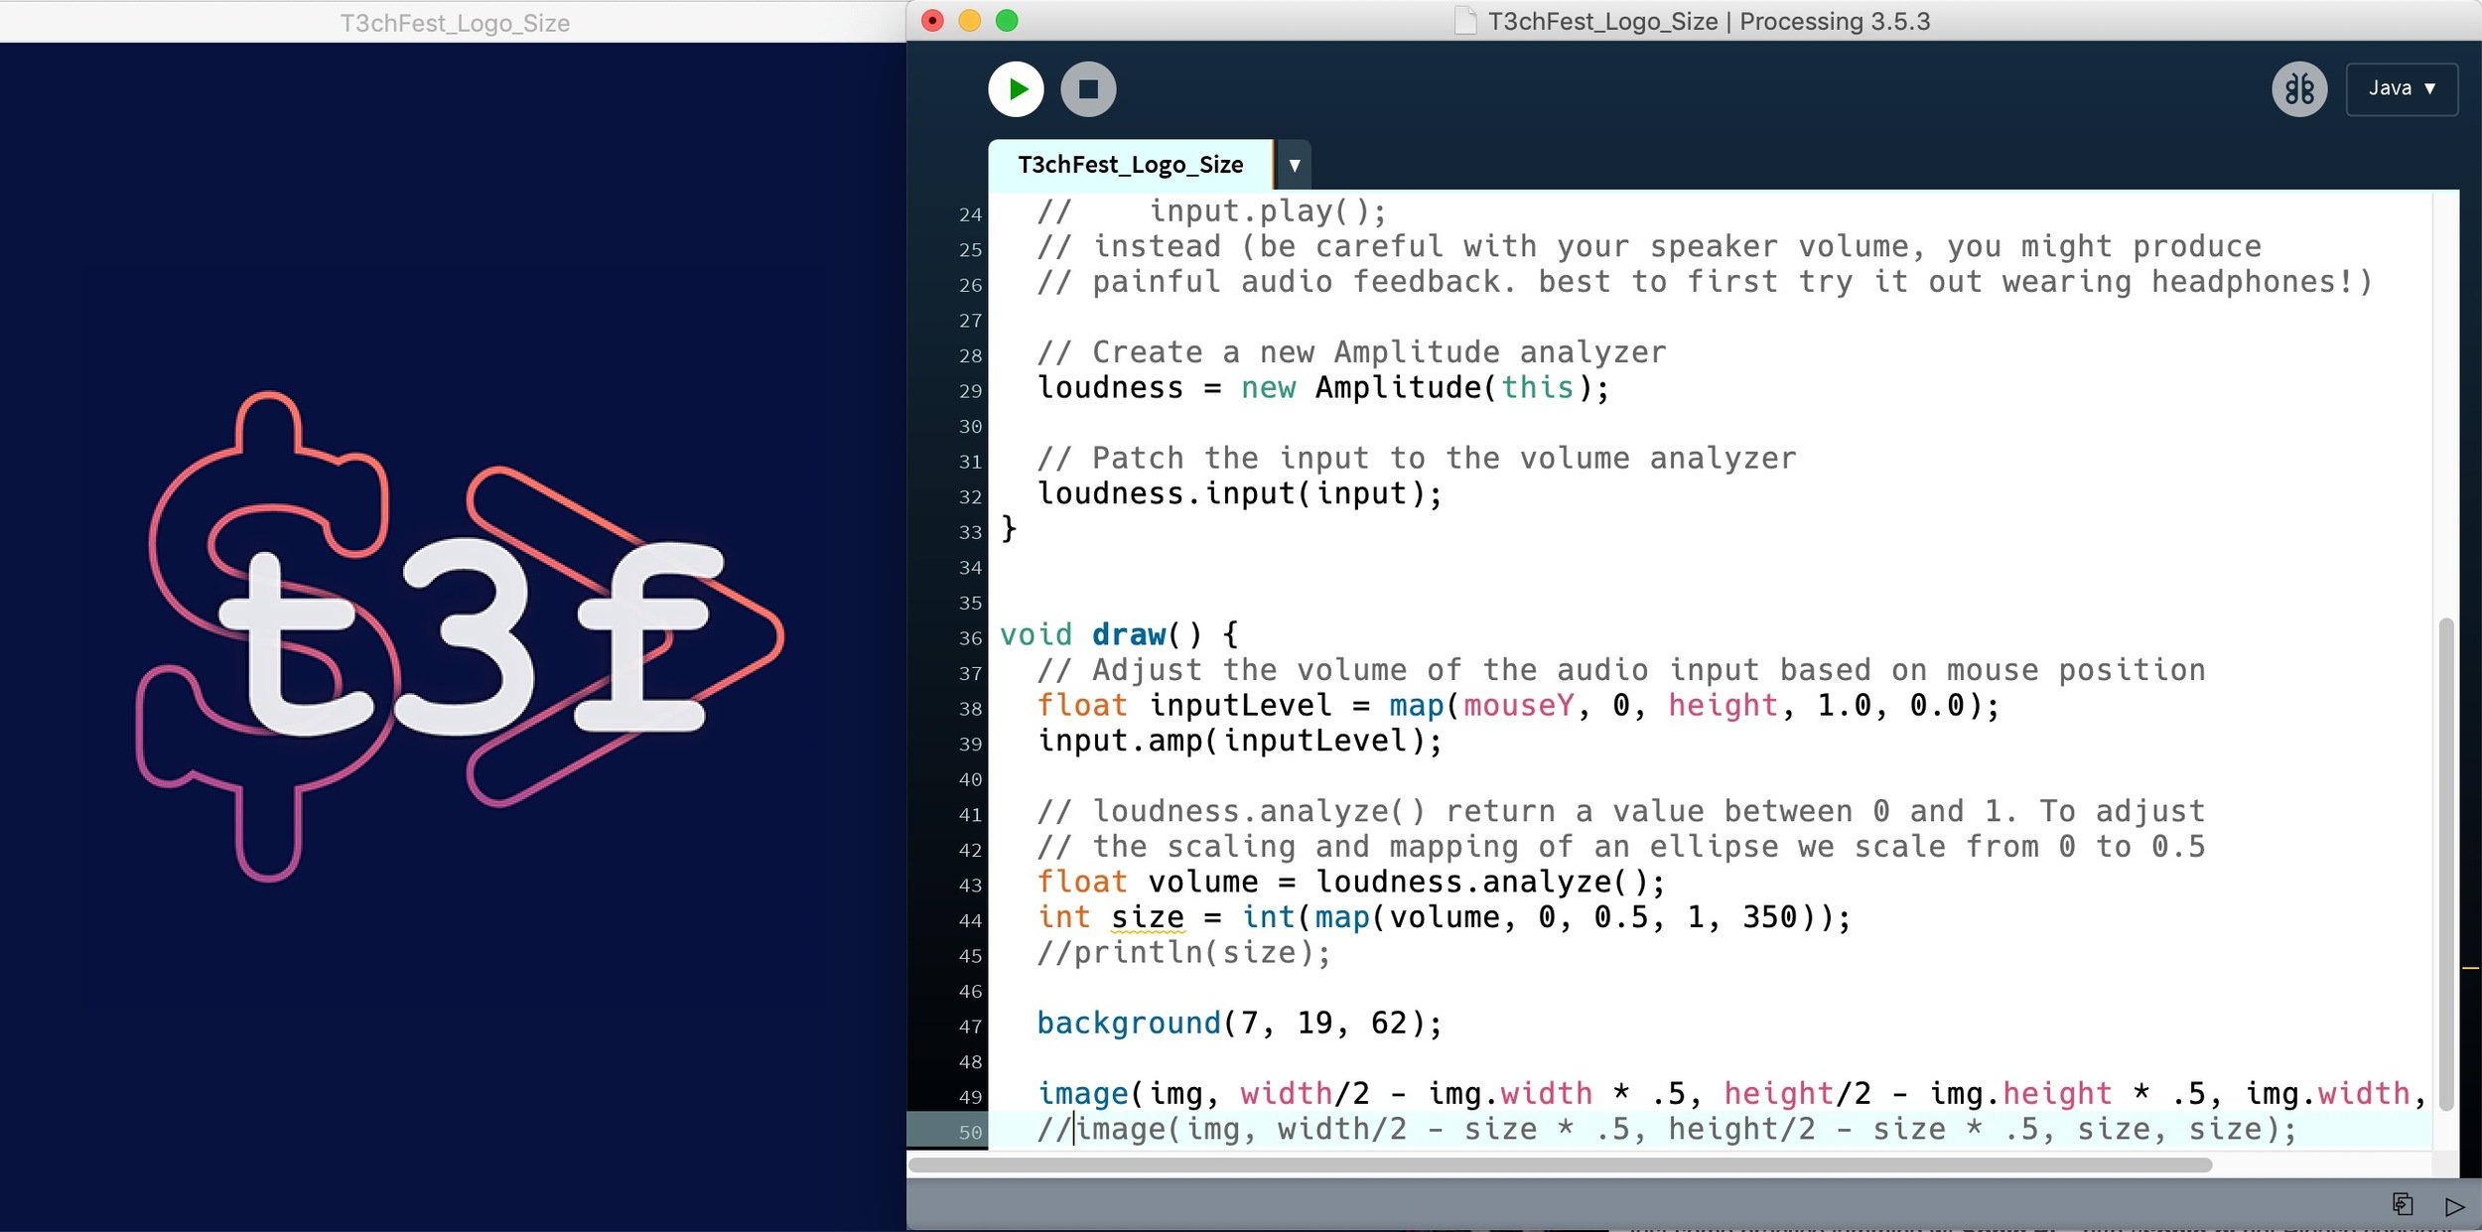Click the t3f logo image in sketch window
Image resolution: width=2482 pixels, height=1232 pixels.
[x=457, y=635]
